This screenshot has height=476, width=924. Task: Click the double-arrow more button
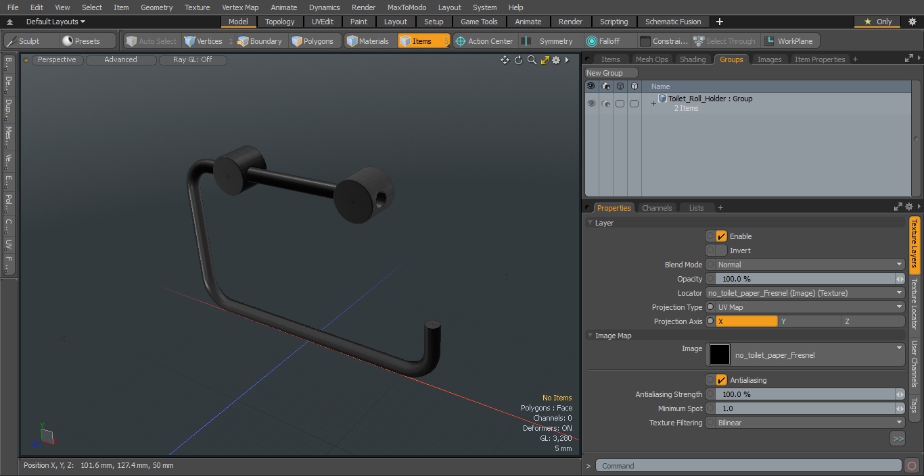click(898, 438)
